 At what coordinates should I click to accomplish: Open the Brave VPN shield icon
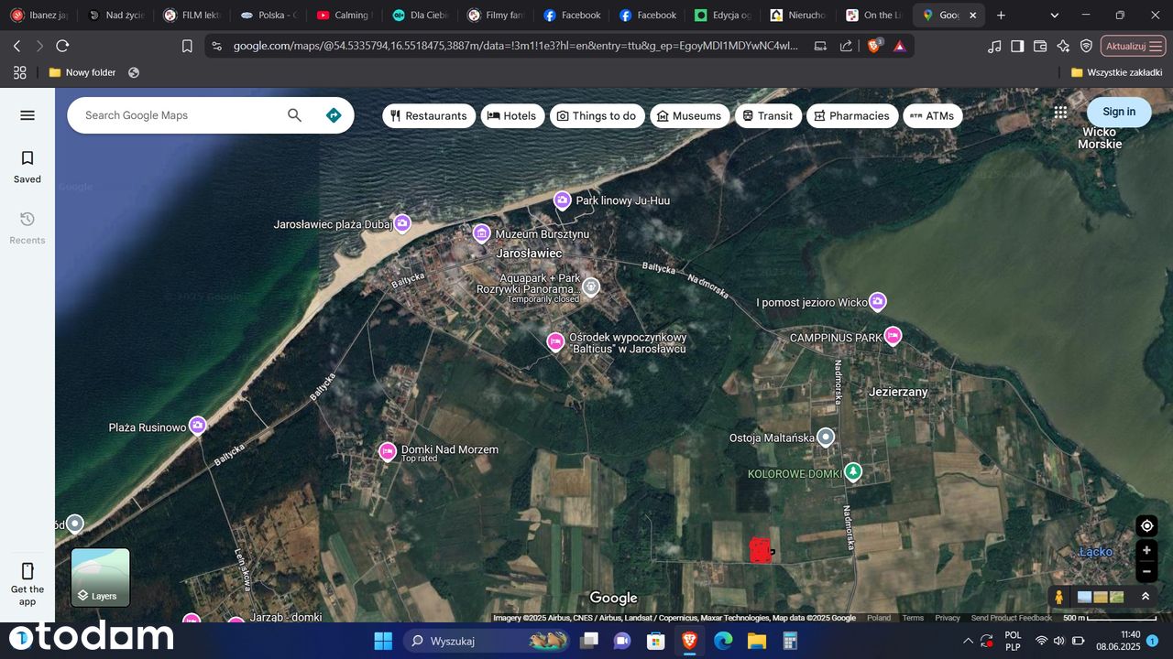tap(1086, 46)
